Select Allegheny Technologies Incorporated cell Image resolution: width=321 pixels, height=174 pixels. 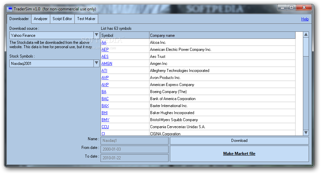point(222,71)
